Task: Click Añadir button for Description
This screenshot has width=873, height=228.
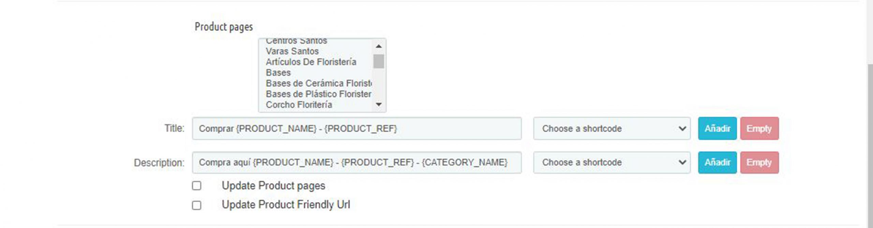Action: tap(717, 163)
